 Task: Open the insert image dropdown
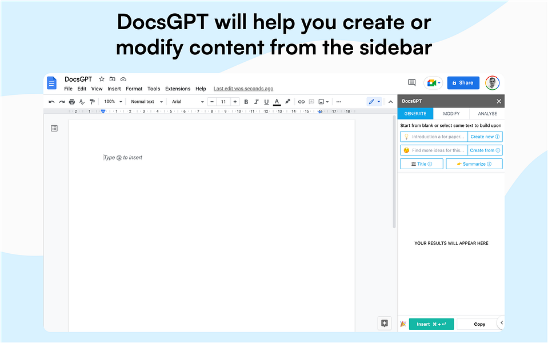click(323, 102)
